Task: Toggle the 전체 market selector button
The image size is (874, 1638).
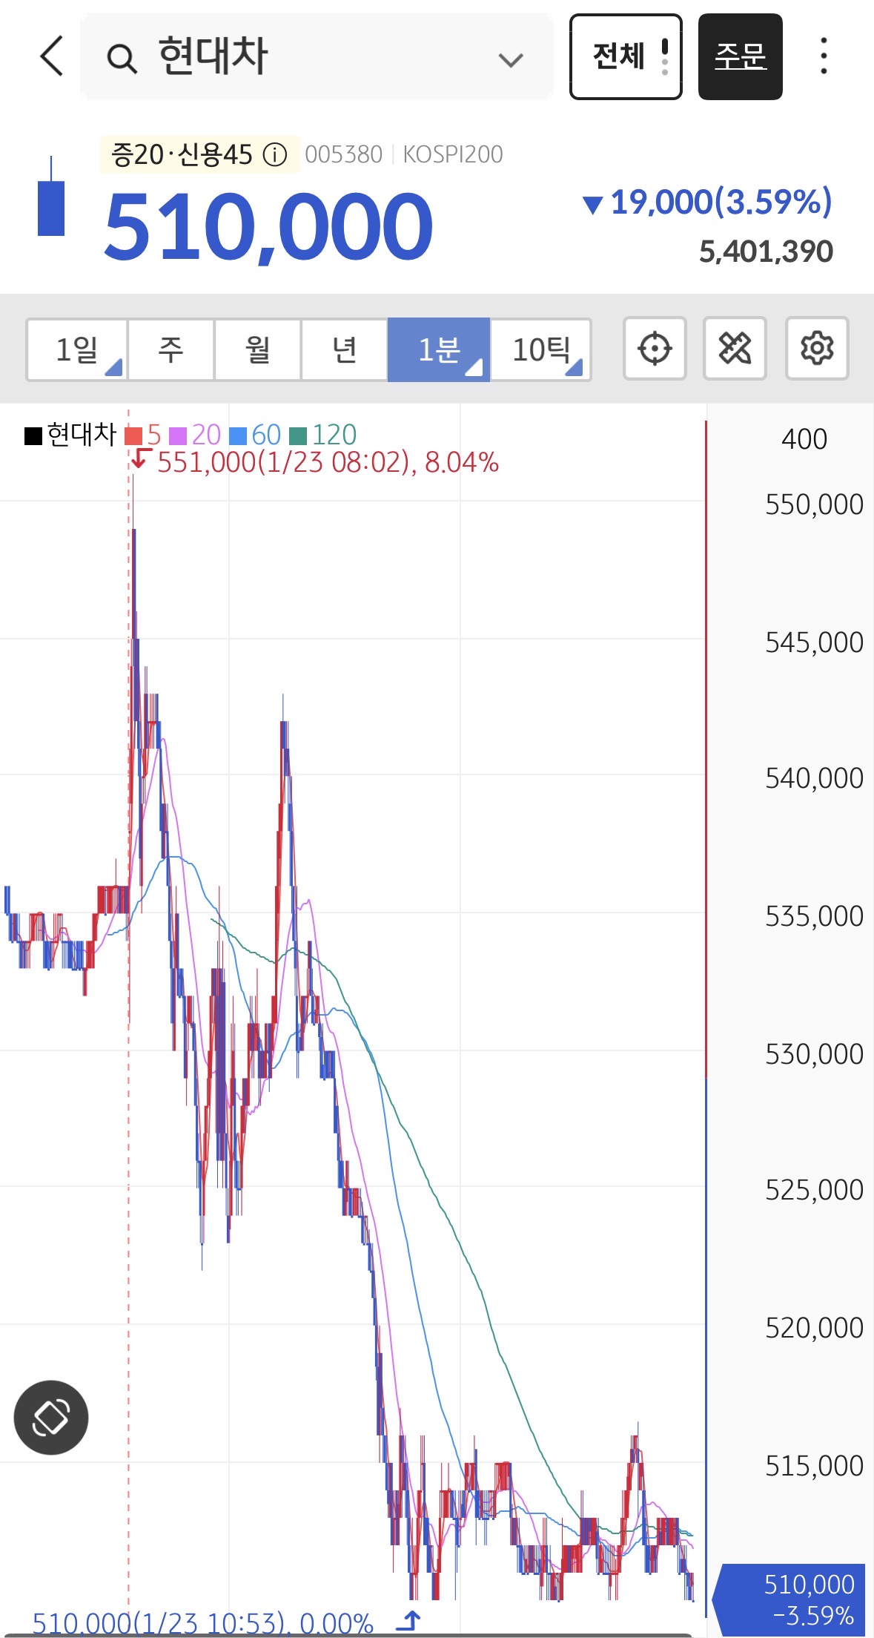Action: point(626,56)
